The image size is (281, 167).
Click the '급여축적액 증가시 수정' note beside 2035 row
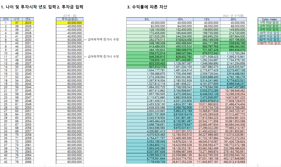101,57
